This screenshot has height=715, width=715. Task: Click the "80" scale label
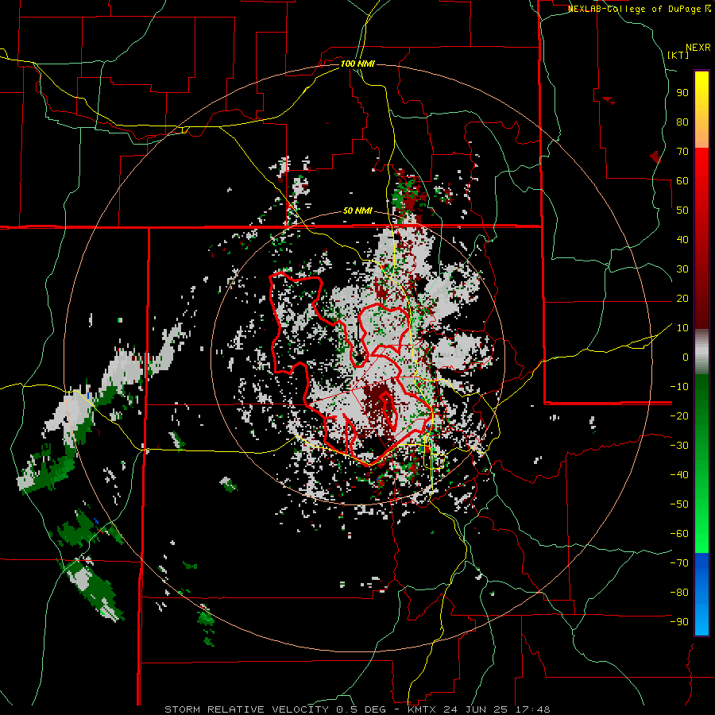pos(682,122)
